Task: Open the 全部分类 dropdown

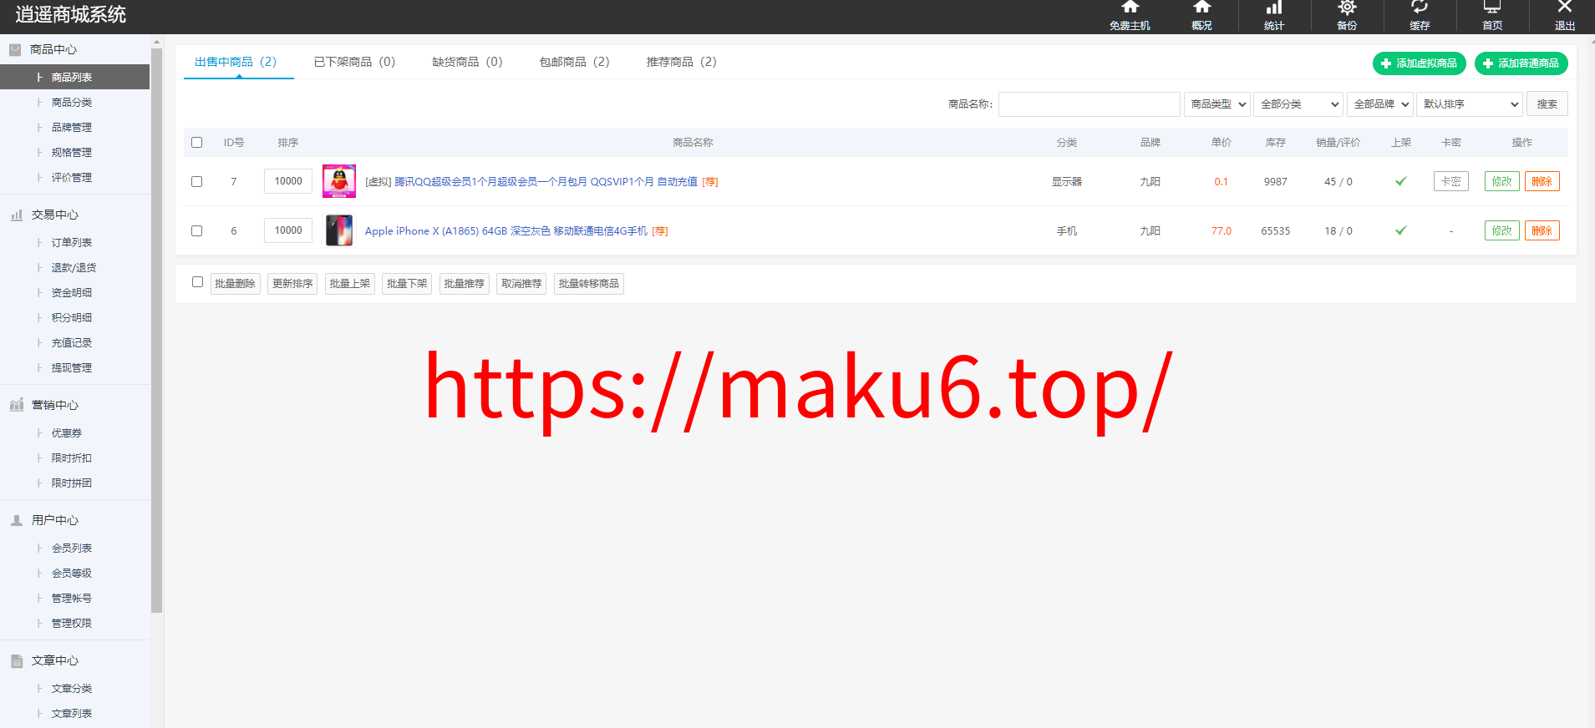Action: click(1298, 104)
